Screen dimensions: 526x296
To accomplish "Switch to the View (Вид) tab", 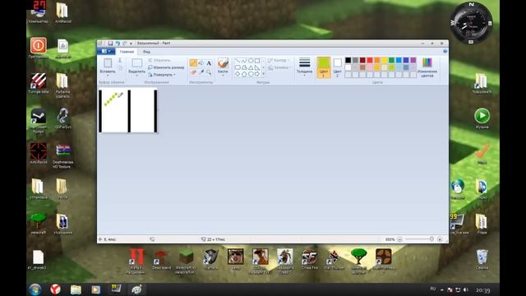I will (x=146, y=52).
